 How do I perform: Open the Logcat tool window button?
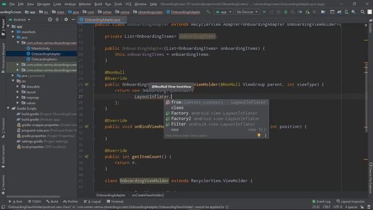[93, 201]
